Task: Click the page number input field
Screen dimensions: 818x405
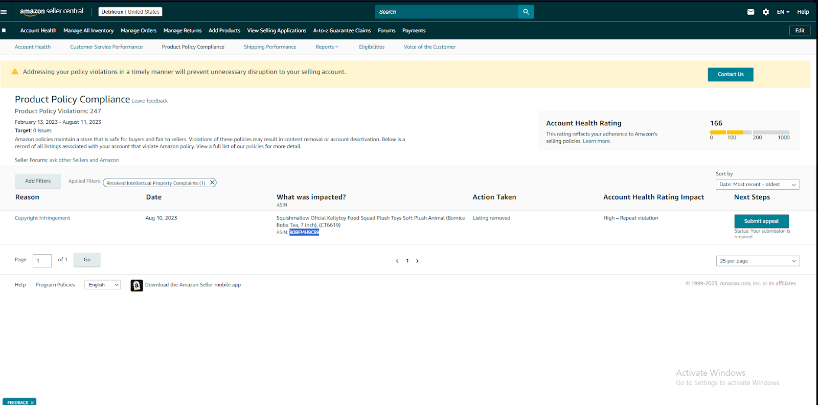Action: [42, 261]
